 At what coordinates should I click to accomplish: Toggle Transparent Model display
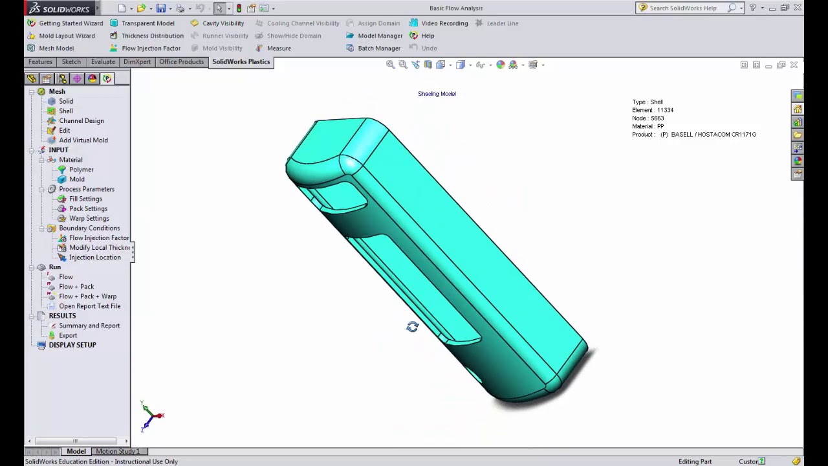142,23
